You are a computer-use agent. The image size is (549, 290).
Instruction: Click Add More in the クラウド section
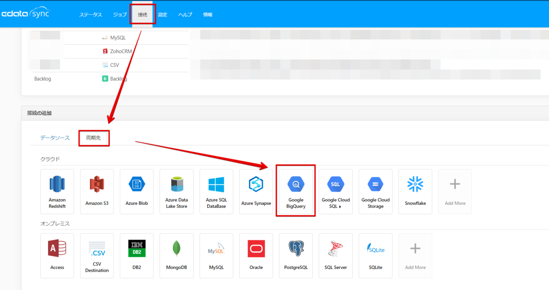(x=455, y=192)
